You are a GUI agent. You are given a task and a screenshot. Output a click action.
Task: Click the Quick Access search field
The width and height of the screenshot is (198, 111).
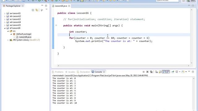[167, 1]
